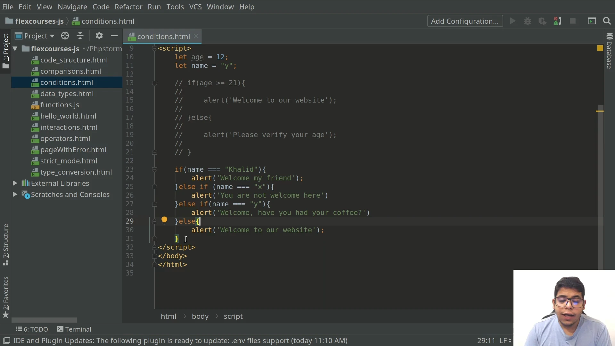Fold the else-if block on line 25
The image size is (615, 346).
[x=154, y=187]
